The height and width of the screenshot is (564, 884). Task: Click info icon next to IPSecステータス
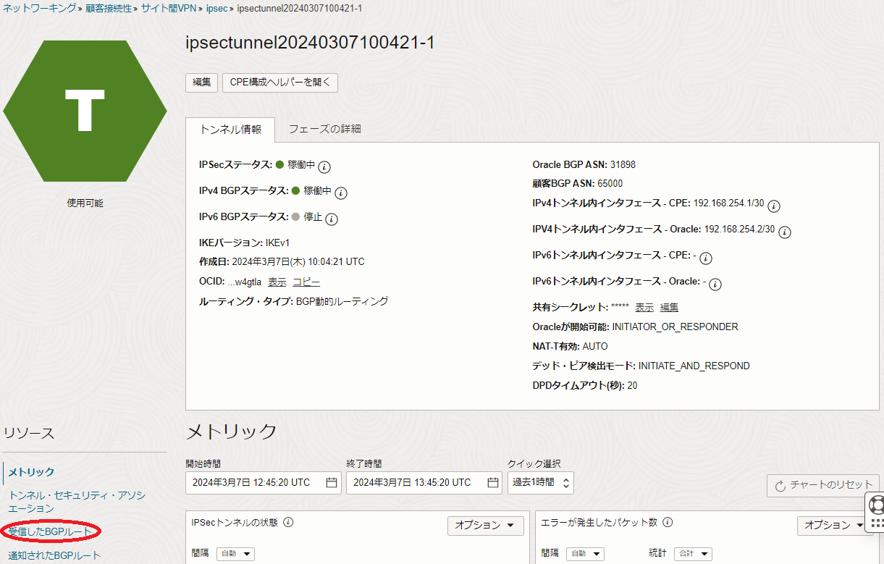324,167
